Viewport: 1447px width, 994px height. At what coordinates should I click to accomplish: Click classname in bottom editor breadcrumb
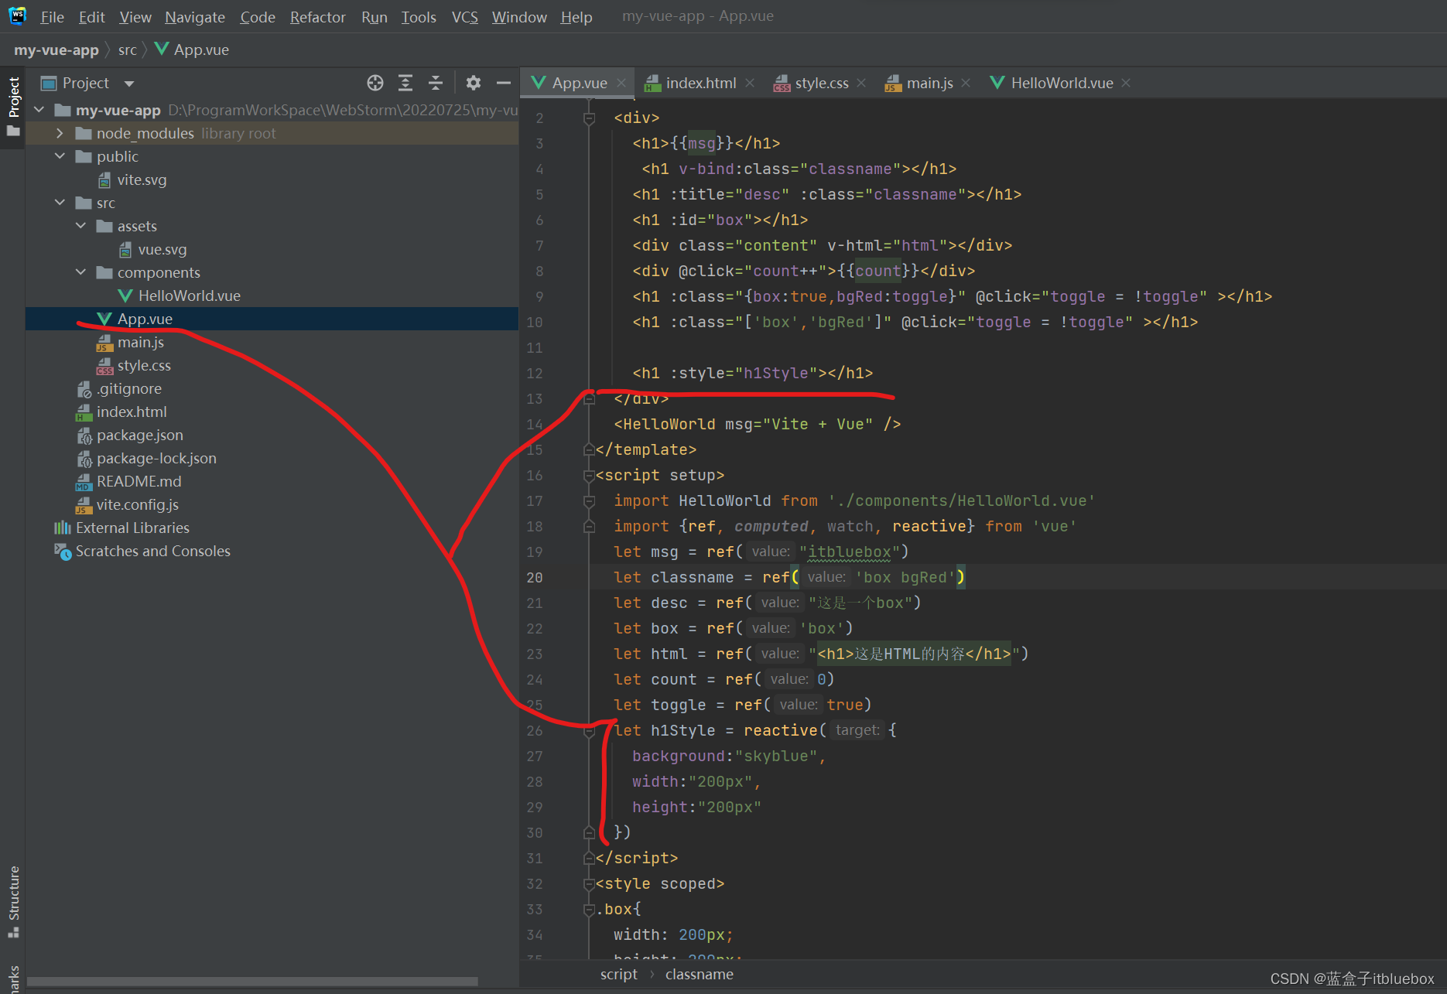[x=700, y=974]
